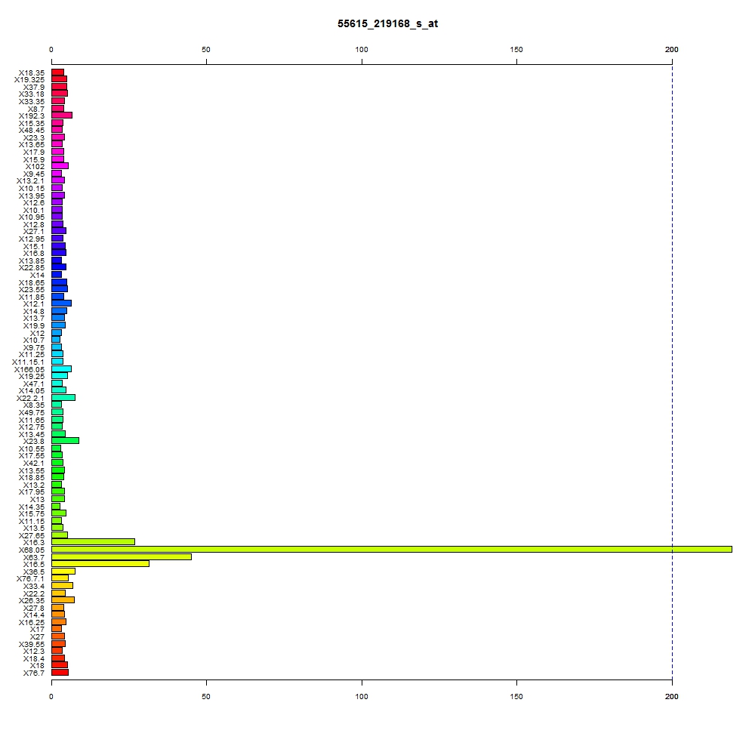Click the row label X27.1
The width and height of the screenshot is (755, 755).
coord(34,232)
